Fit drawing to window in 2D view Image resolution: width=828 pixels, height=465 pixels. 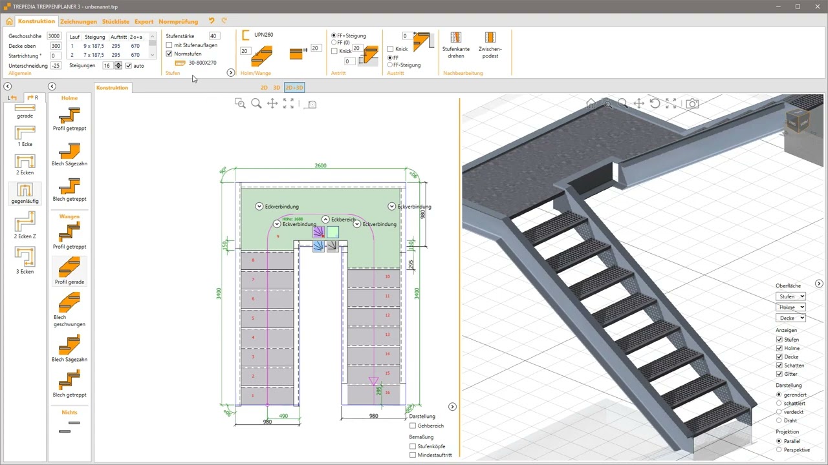click(289, 103)
